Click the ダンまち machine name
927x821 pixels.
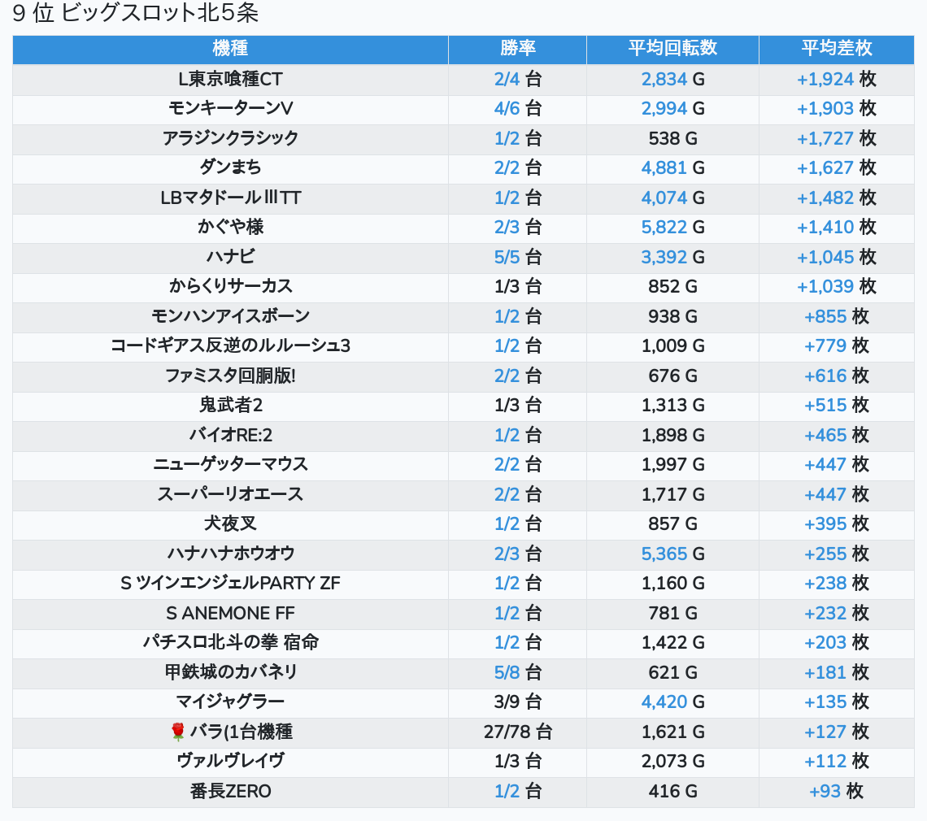click(x=231, y=168)
